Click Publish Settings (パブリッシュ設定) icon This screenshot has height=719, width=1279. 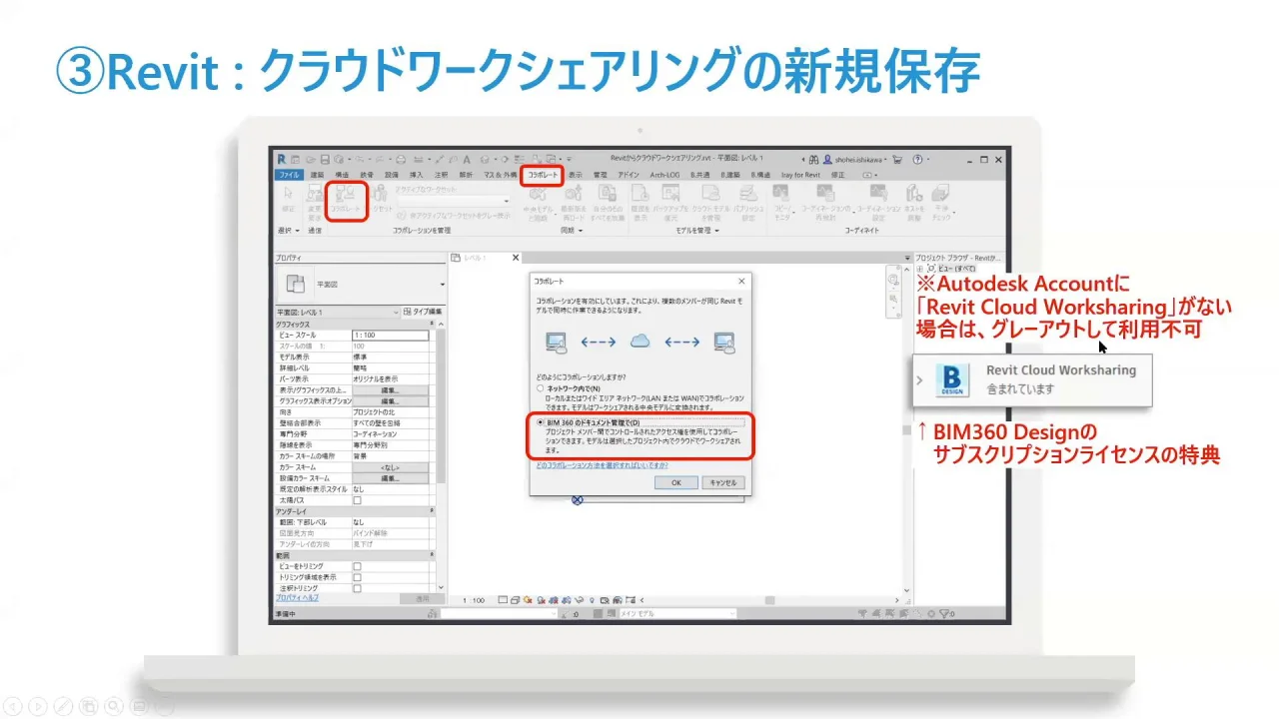[x=749, y=193]
